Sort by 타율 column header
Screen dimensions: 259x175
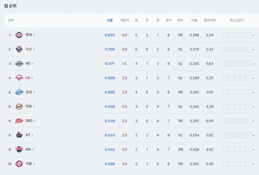(x=194, y=20)
